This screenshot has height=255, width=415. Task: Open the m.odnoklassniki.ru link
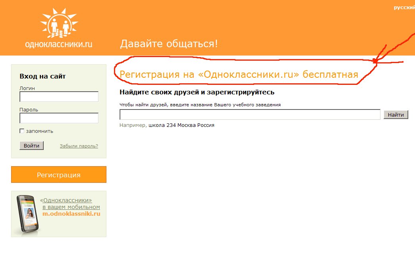71,214
